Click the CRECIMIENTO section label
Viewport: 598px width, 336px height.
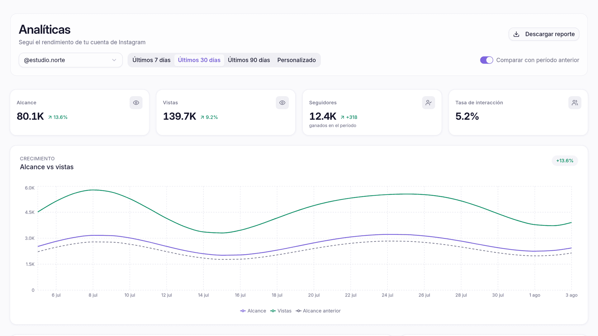coord(37,159)
